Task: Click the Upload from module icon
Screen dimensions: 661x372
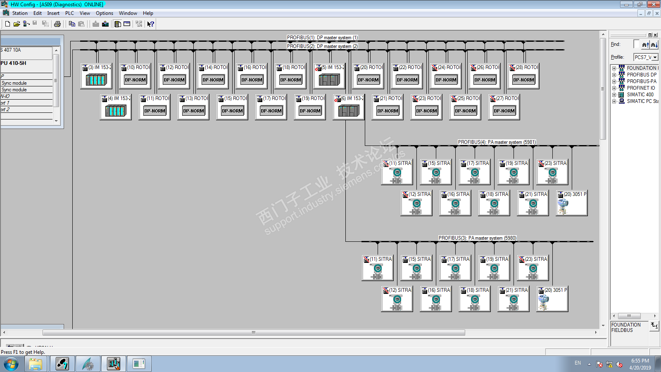Action: (x=105, y=24)
